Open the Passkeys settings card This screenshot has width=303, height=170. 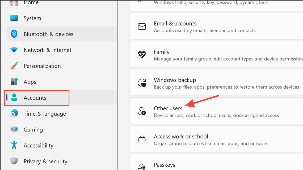coord(164,165)
